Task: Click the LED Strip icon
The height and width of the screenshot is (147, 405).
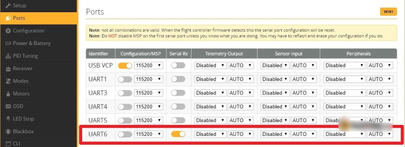Action: (8, 119)
